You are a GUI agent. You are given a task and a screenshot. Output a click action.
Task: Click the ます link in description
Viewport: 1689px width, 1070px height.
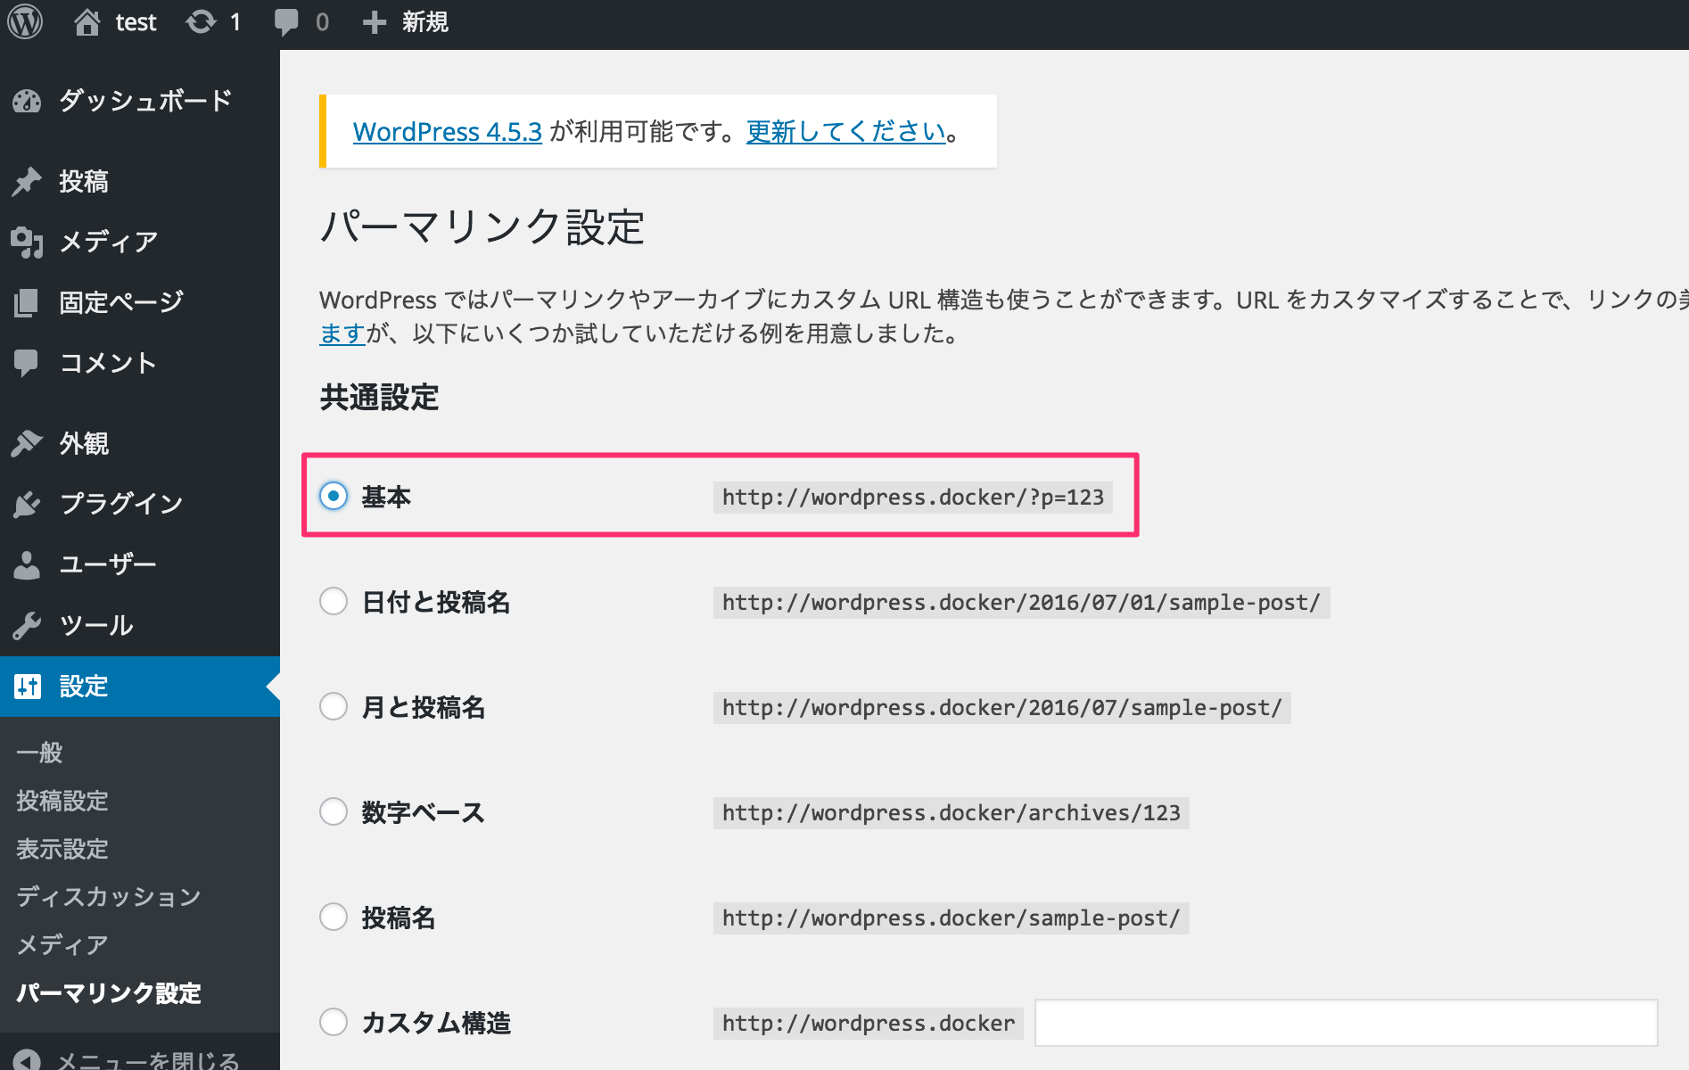[342, 333]
